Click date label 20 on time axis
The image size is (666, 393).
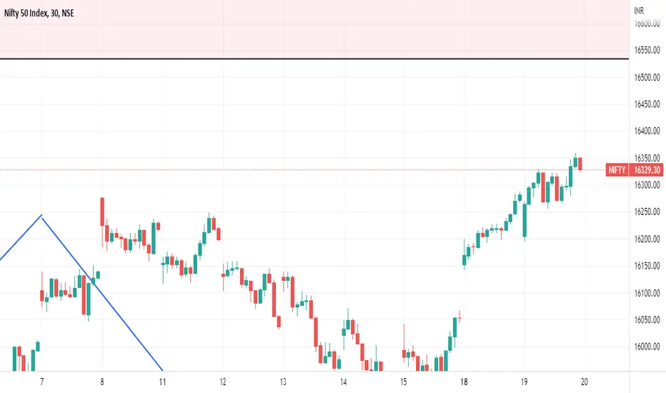coord(585,382)
